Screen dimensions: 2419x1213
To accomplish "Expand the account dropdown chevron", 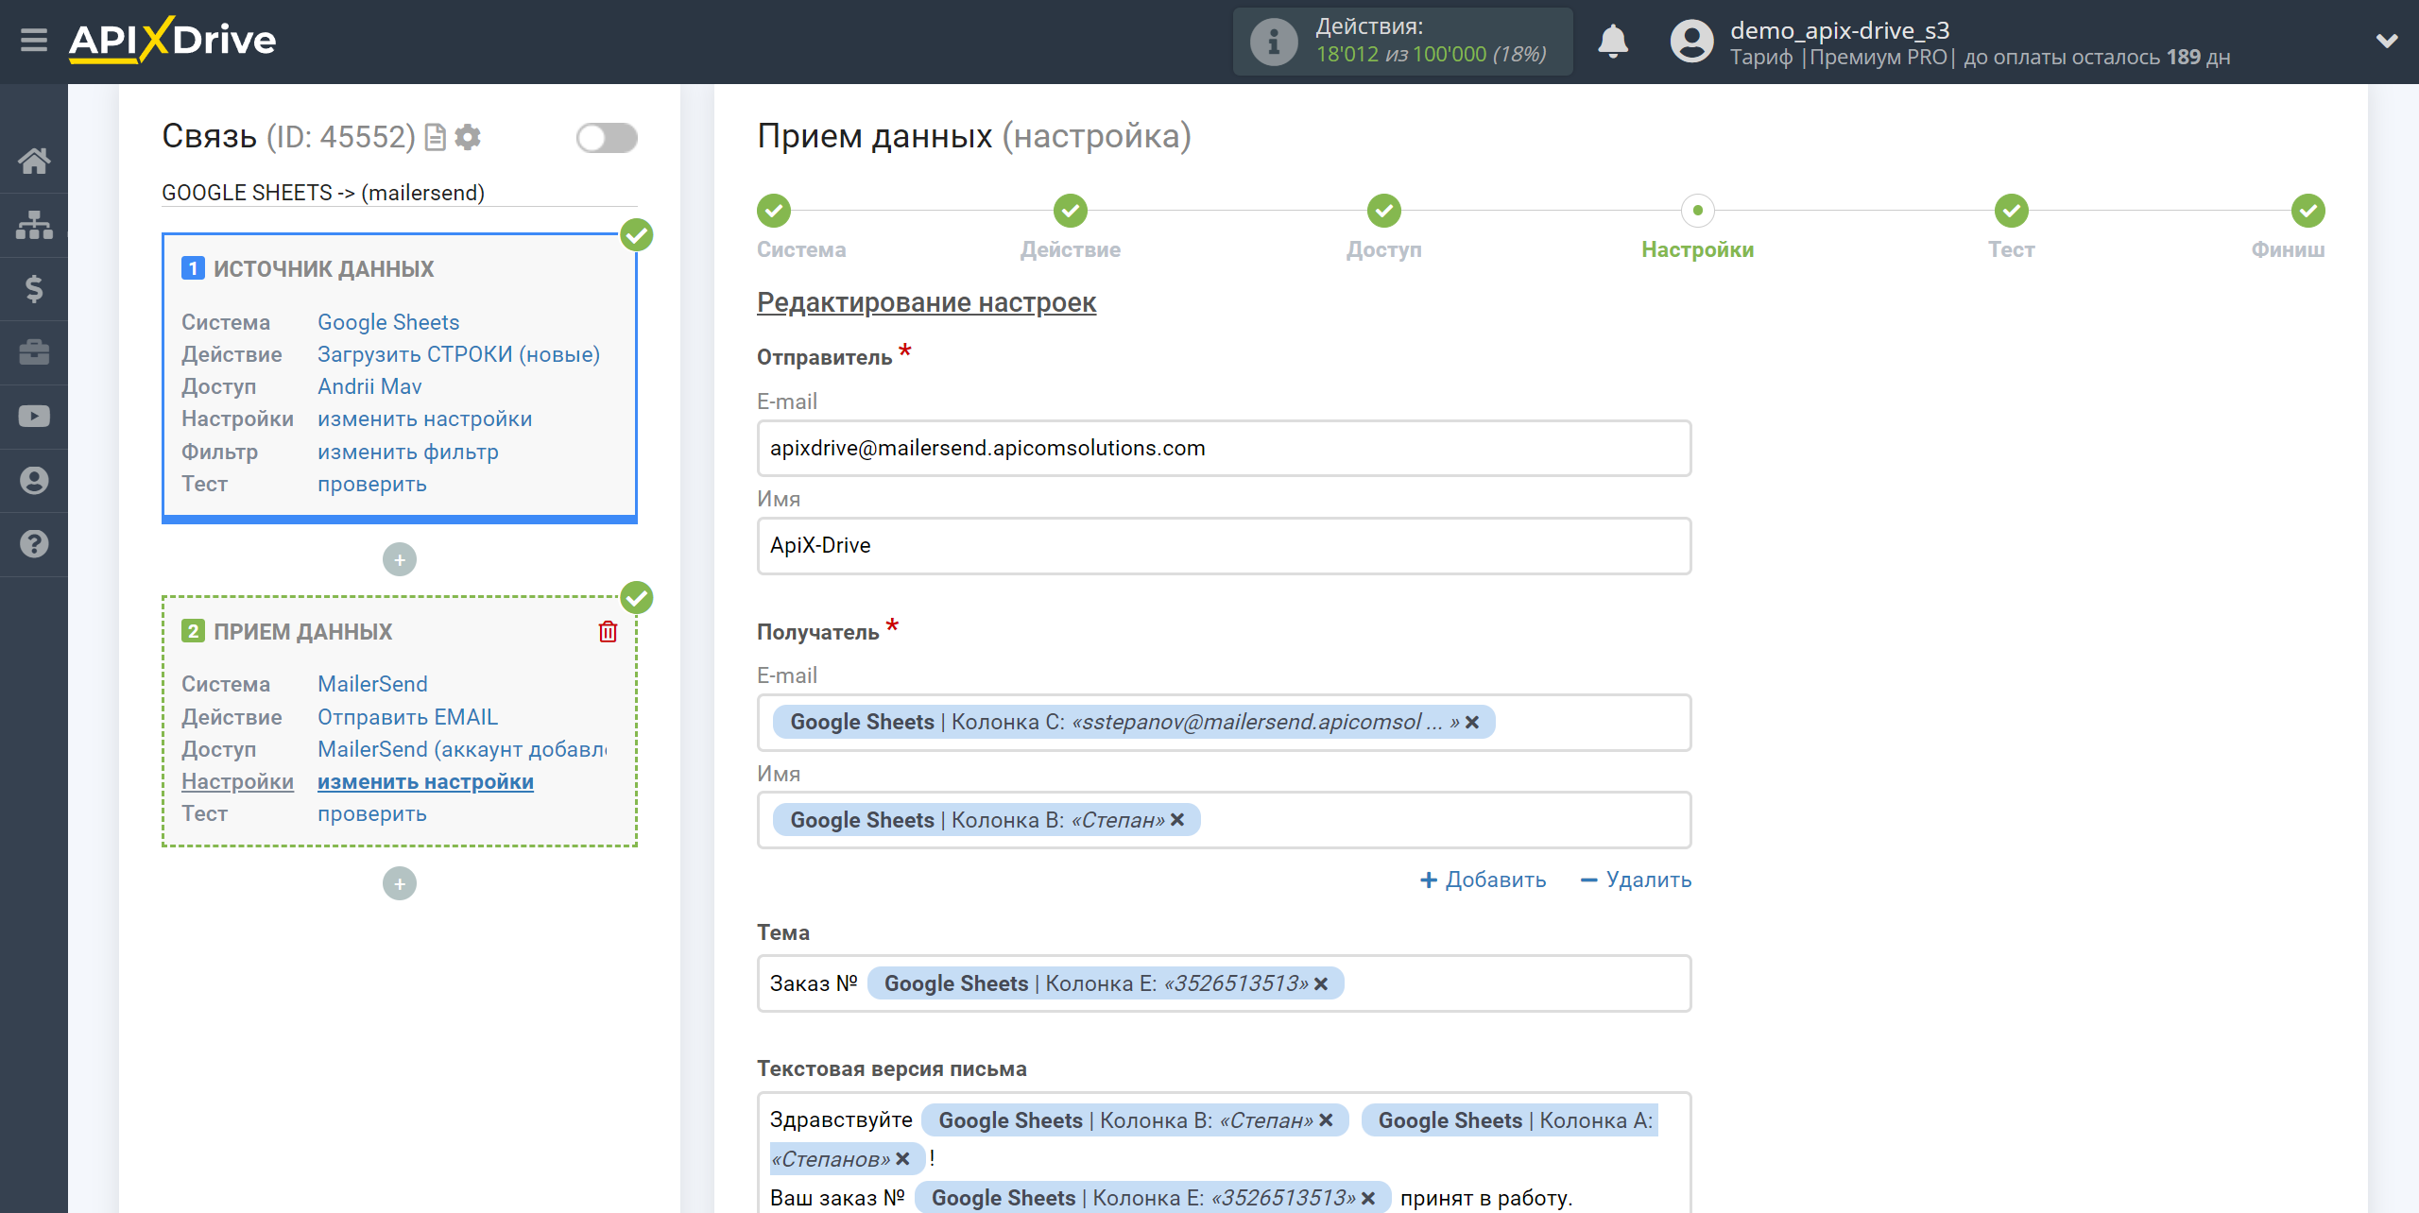I will (x=2387, y=41).
